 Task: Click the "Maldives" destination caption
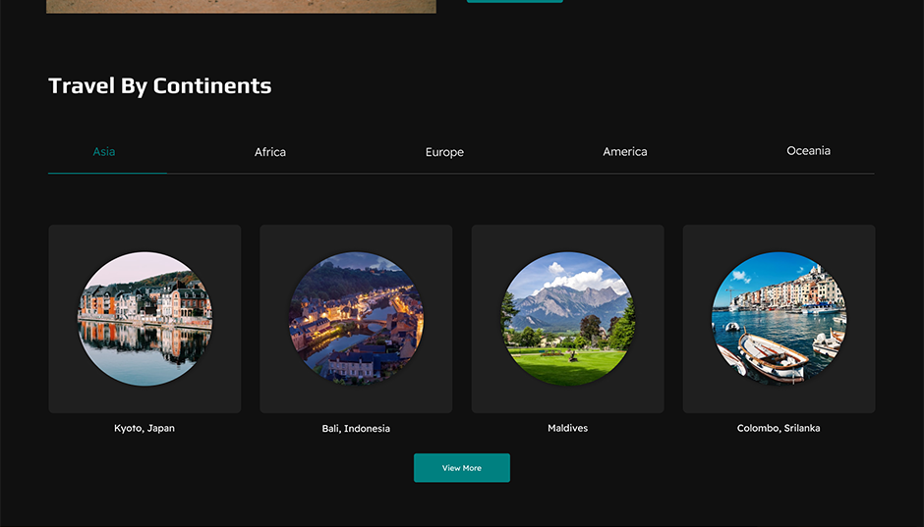pos(567,429)
